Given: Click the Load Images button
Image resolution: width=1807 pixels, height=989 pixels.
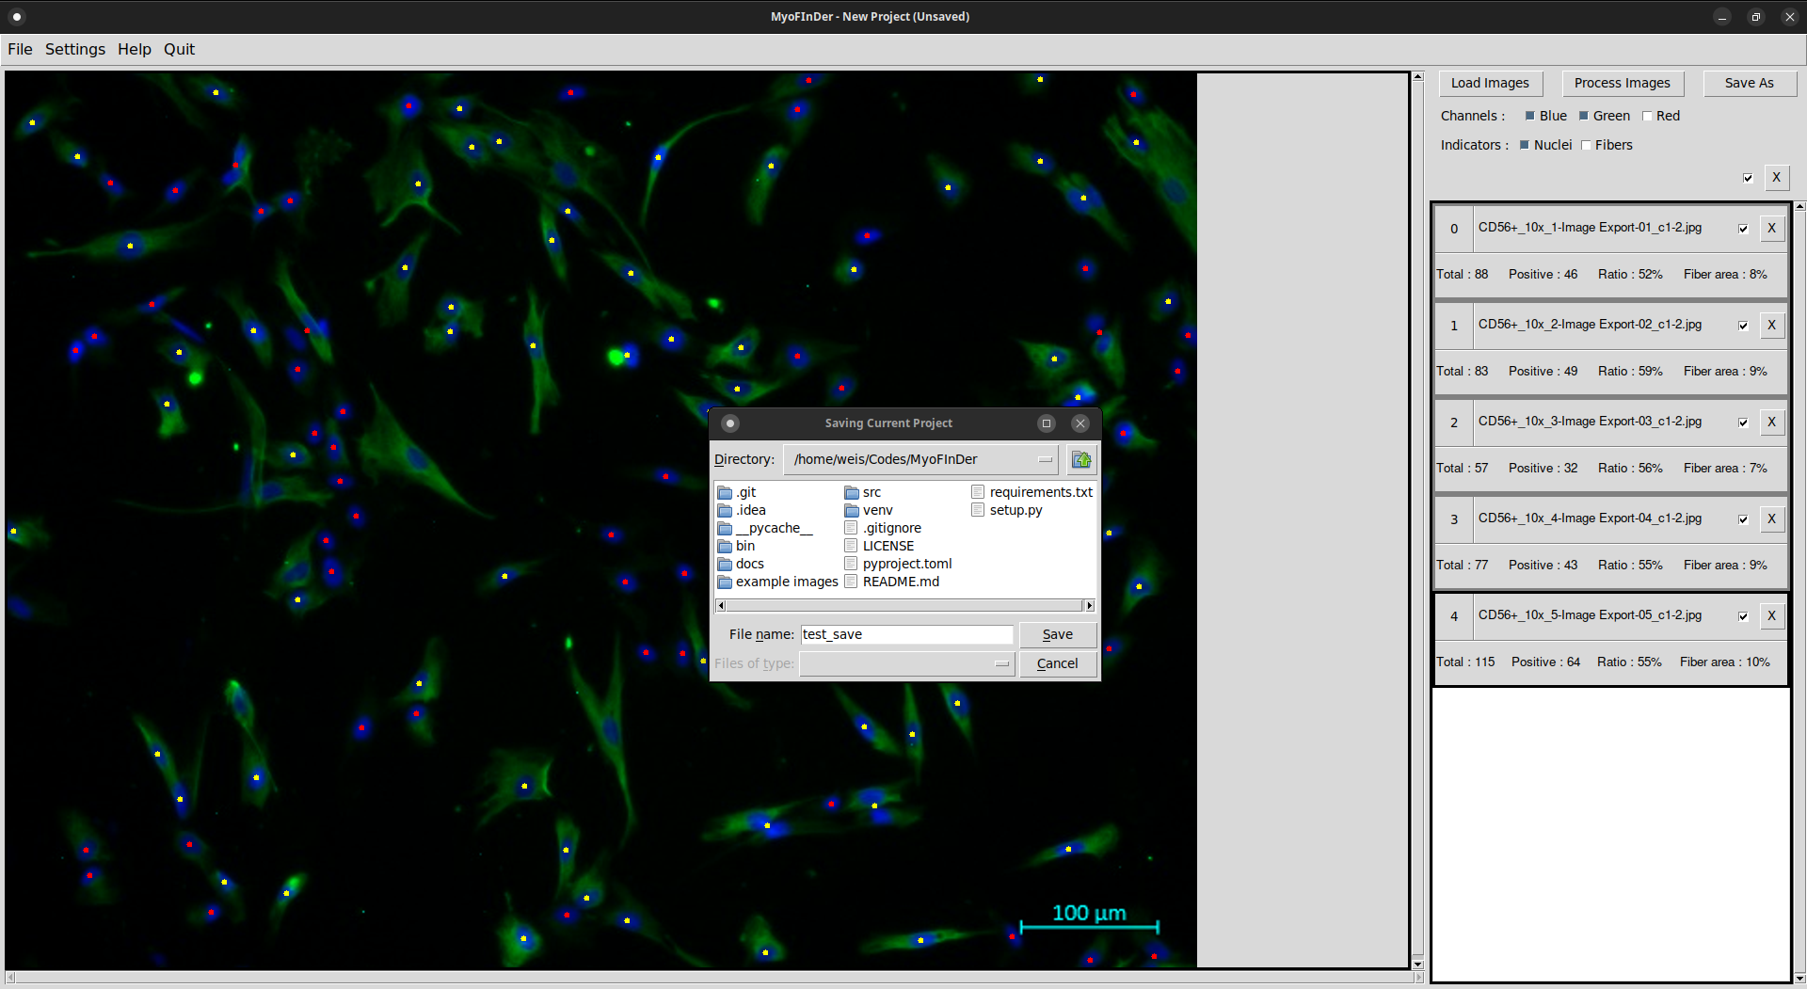Looking at the screenshot, I should pos(1490,83).
